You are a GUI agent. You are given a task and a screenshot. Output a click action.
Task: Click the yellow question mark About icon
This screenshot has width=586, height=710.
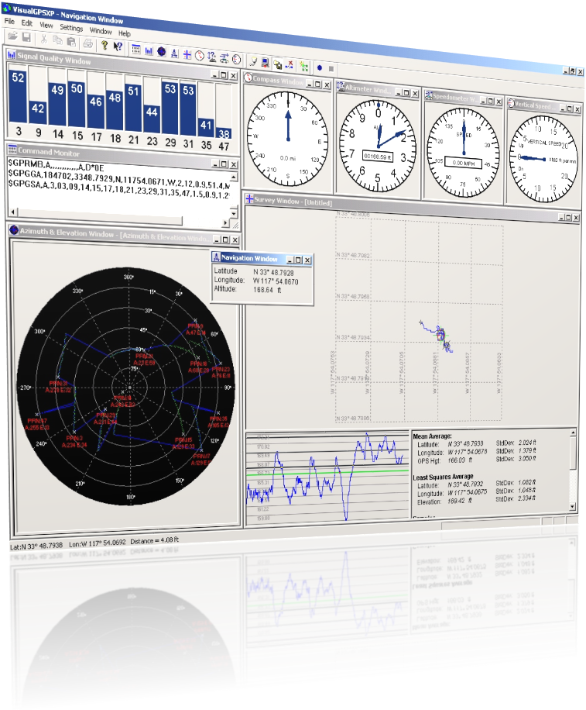pos(105,45)
